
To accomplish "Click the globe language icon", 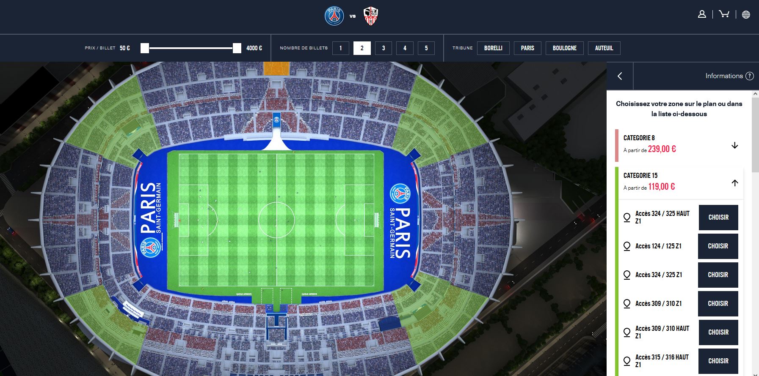I will coord(746,14).
